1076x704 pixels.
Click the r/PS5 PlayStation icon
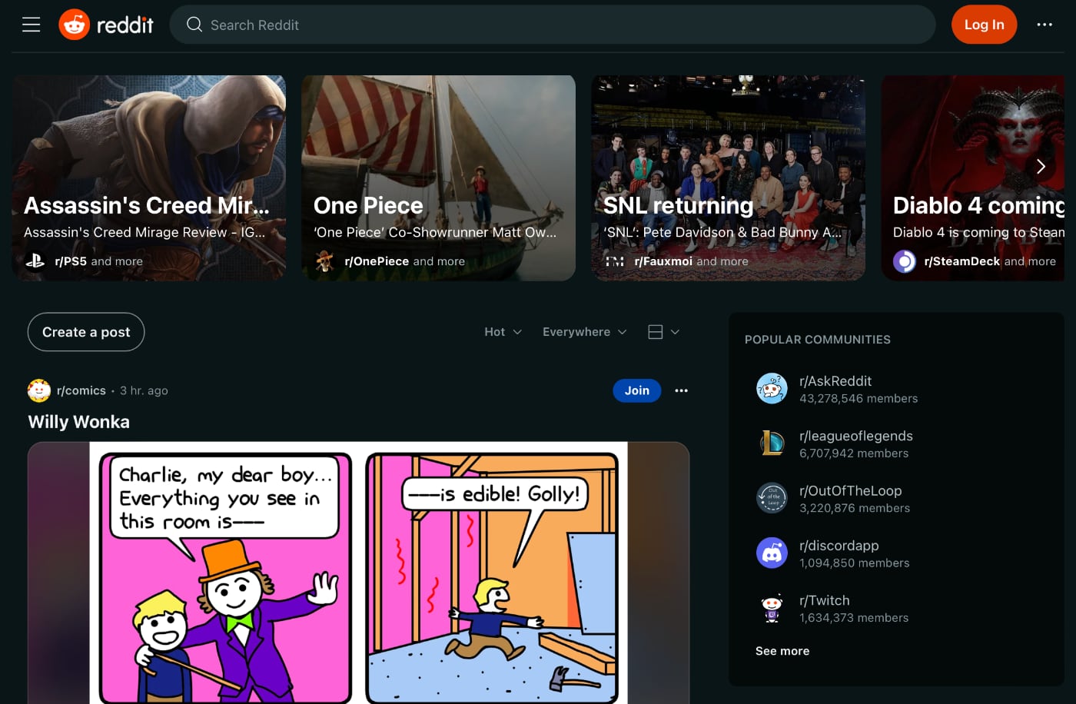pos(35,261)
